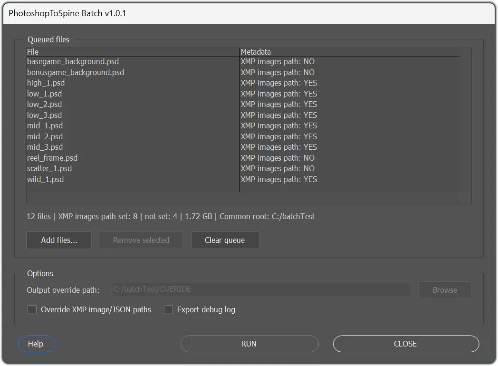The image size is (498, 366).
Task: Pick low_3.psd in the file list
Action: (x=44, y=115)
